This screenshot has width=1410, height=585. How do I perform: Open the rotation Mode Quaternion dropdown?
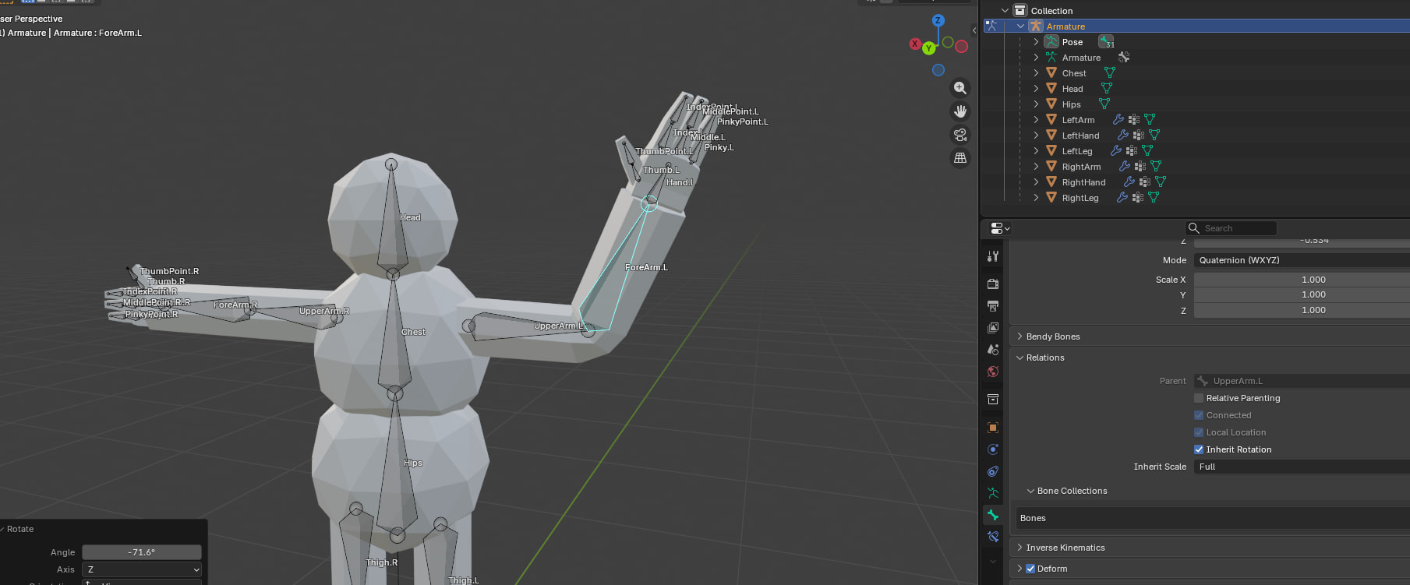(x=1300, y=260)
